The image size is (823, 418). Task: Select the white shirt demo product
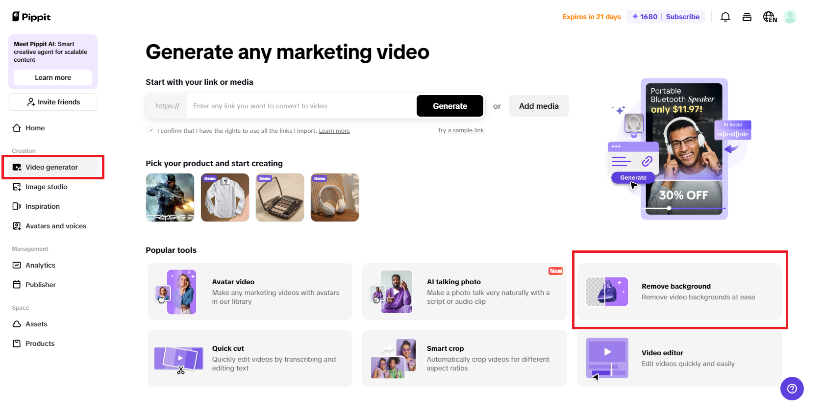pyautogui.click(x=225, y=197)
